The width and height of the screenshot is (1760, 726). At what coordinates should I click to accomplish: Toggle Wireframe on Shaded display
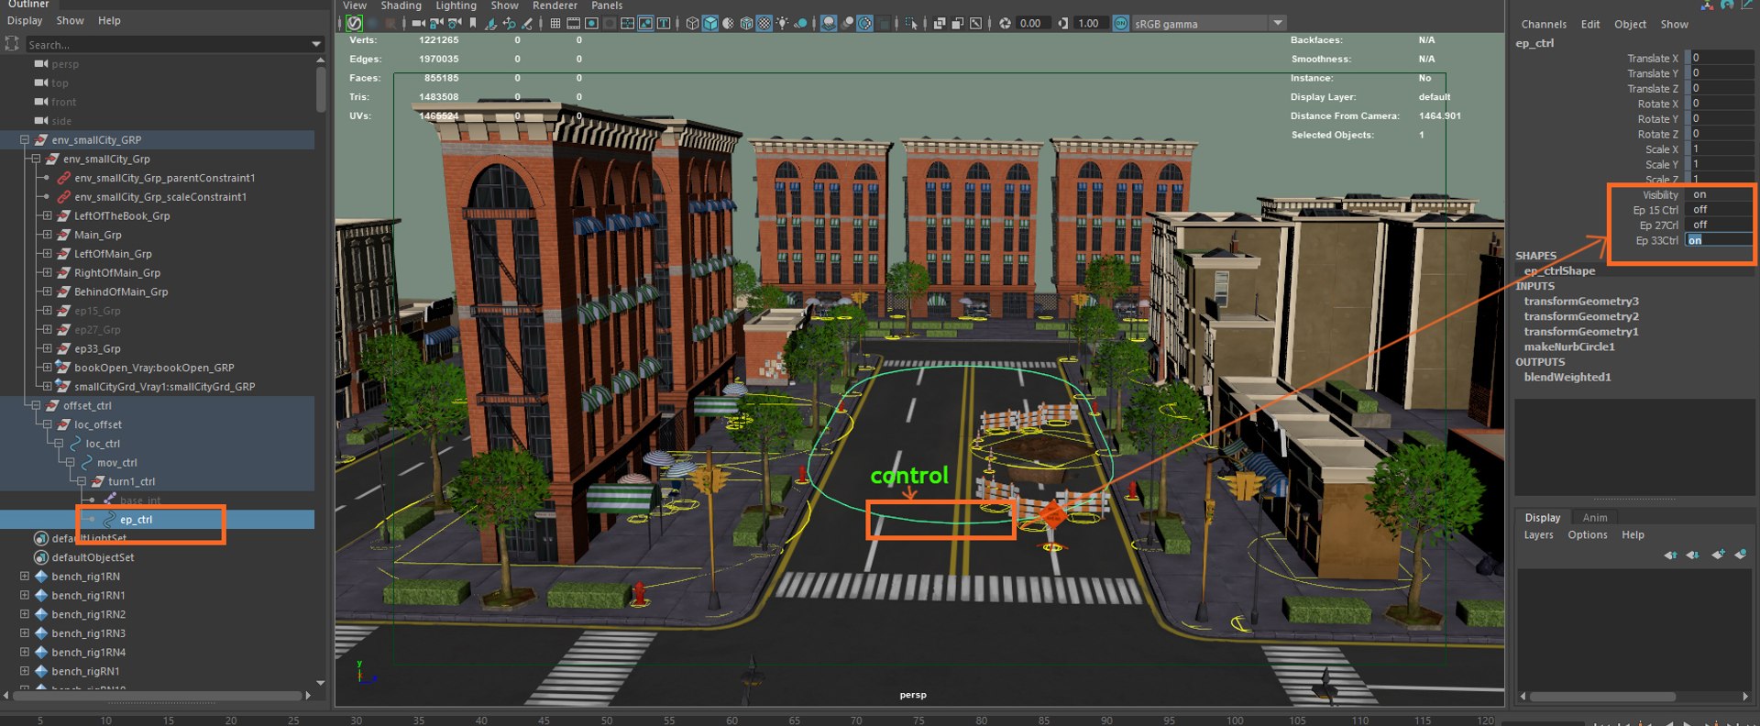pyautogui.click(x=746, y=24)
